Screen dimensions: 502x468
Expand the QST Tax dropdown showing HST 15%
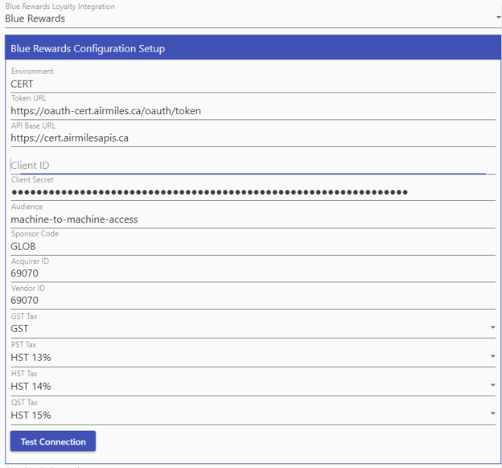(x=253, y=415)
